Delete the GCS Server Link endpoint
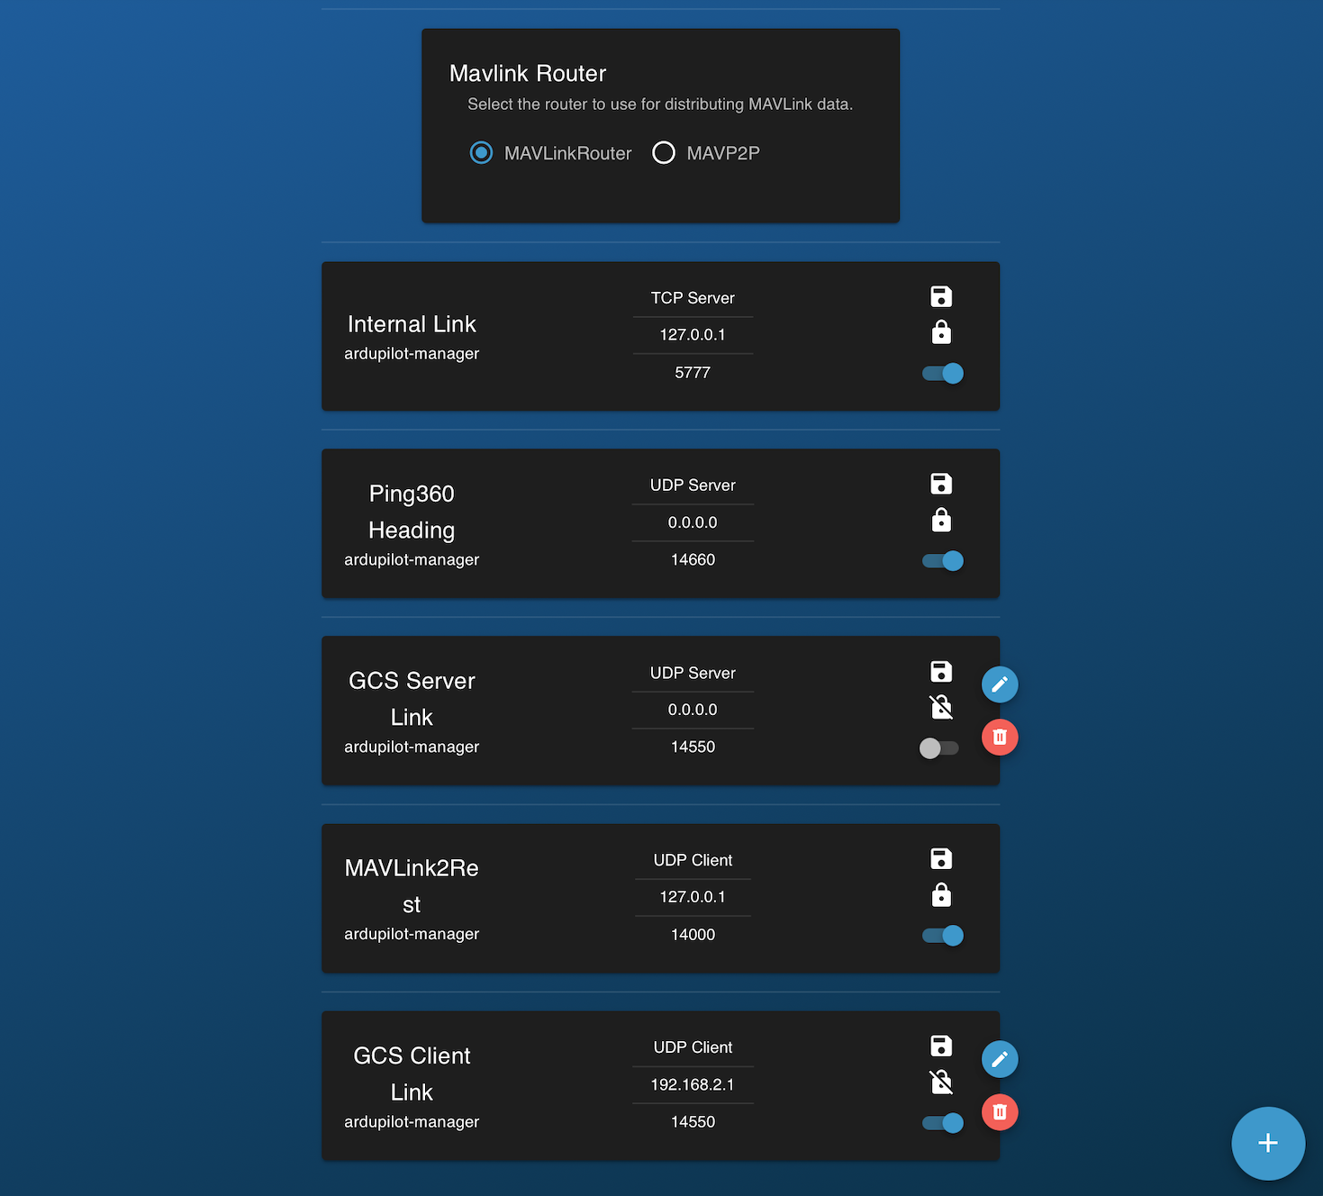This screenshot has height=1196, width=1323. click(999, 737)
